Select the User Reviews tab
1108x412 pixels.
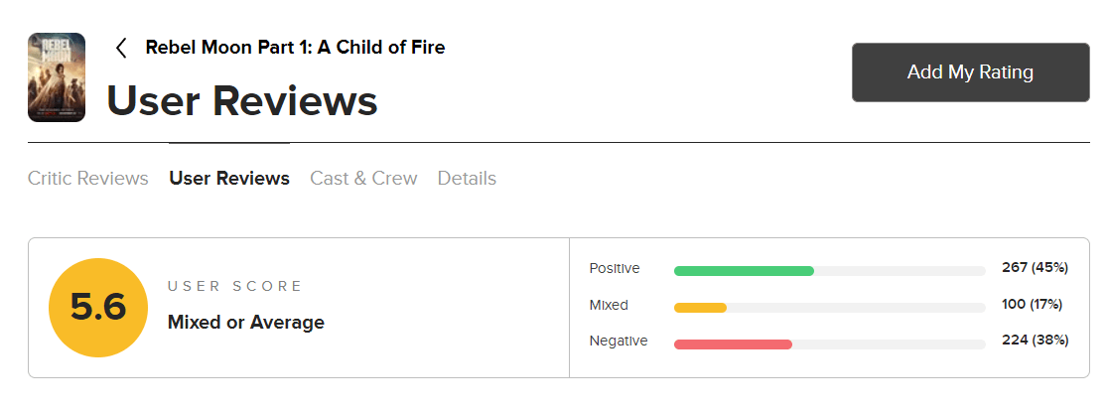[x=229, y=178]
